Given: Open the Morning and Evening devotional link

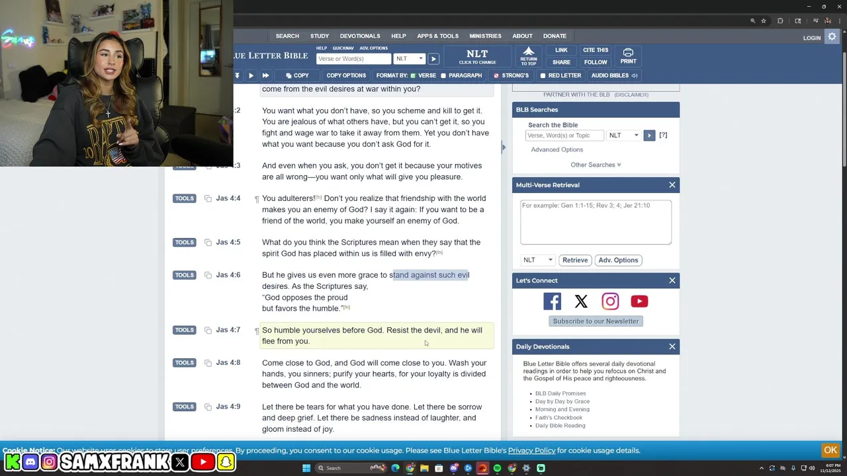Looking at the screenshot, I should pos(562,409).
